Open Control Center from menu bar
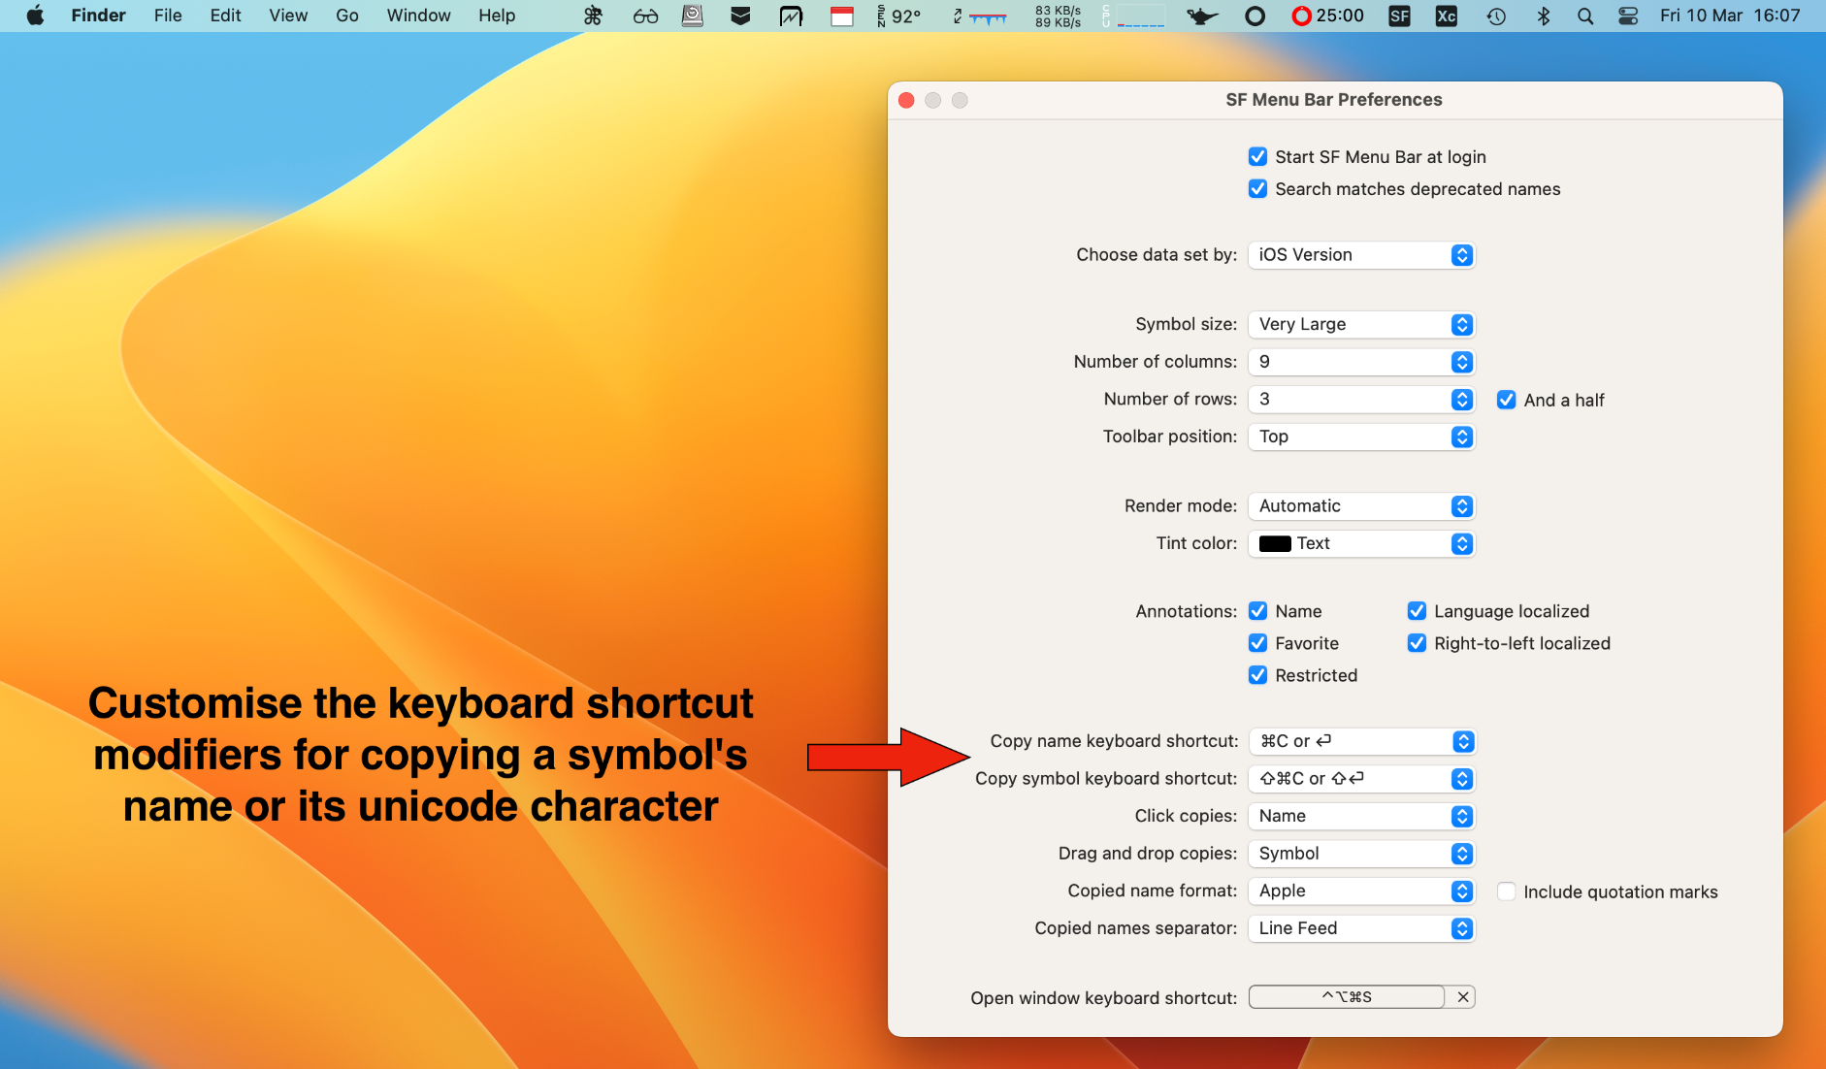The image size is (1826, 1069). 1628,16
